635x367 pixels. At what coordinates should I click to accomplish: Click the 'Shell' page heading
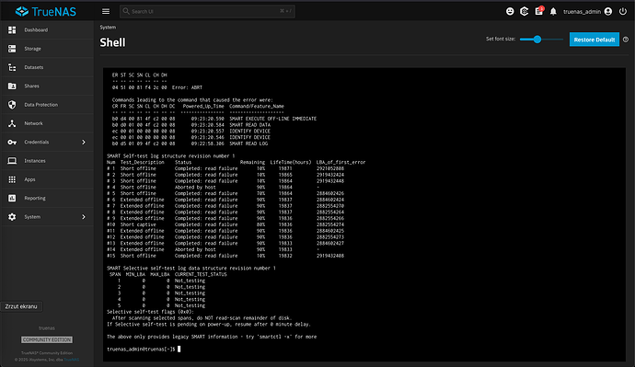[x=112, y=42]
